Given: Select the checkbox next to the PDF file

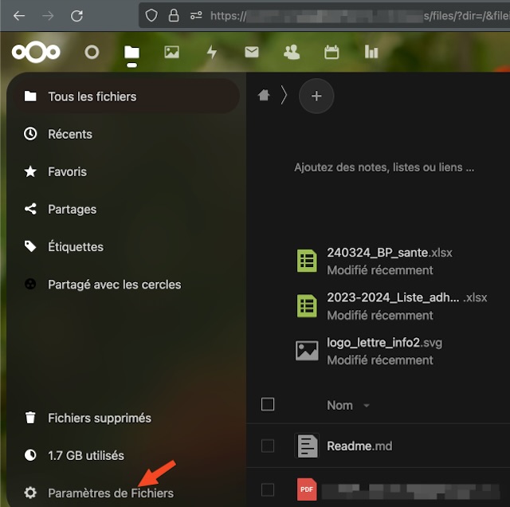Looking at the screenshot, I should (x=268, y=489).
